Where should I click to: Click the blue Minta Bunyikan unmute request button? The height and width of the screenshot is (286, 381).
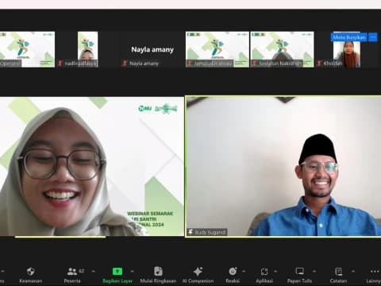pos(348,37)
